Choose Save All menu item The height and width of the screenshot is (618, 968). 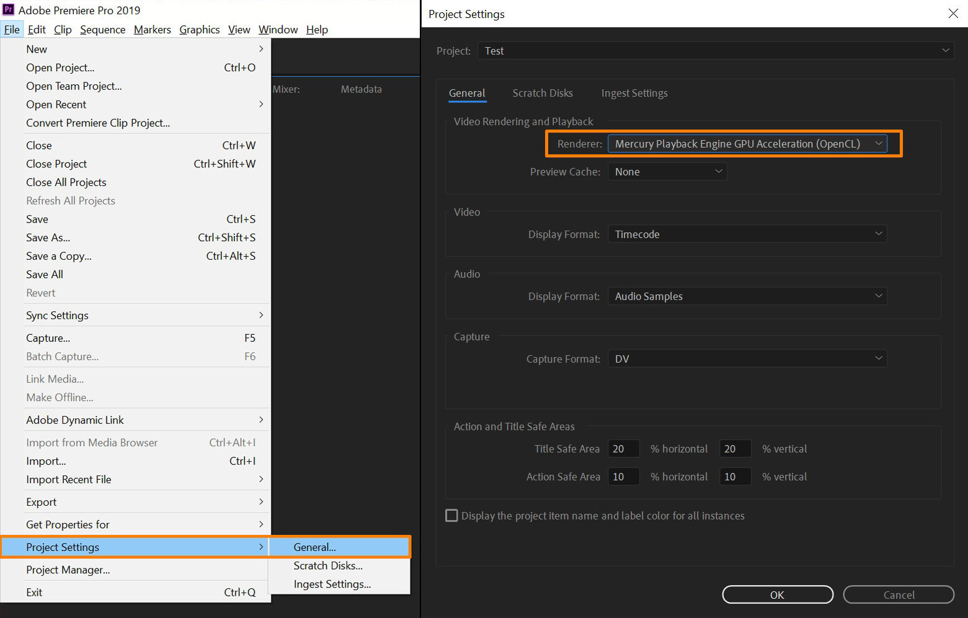(135, 275)
